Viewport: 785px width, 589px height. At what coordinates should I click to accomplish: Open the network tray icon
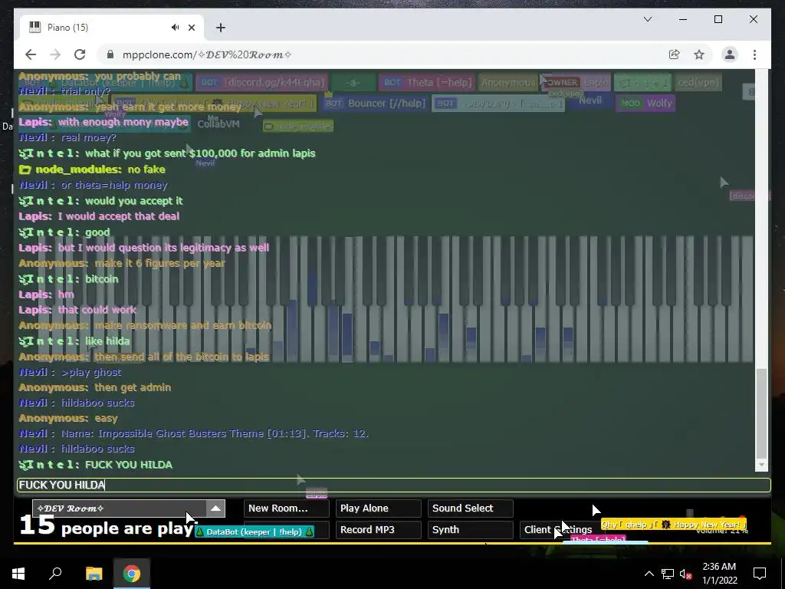[x=667, y=574]
